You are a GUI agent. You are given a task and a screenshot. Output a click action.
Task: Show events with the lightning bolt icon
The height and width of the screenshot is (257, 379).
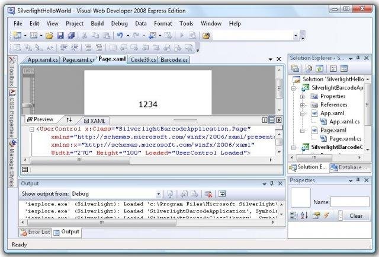326,215
